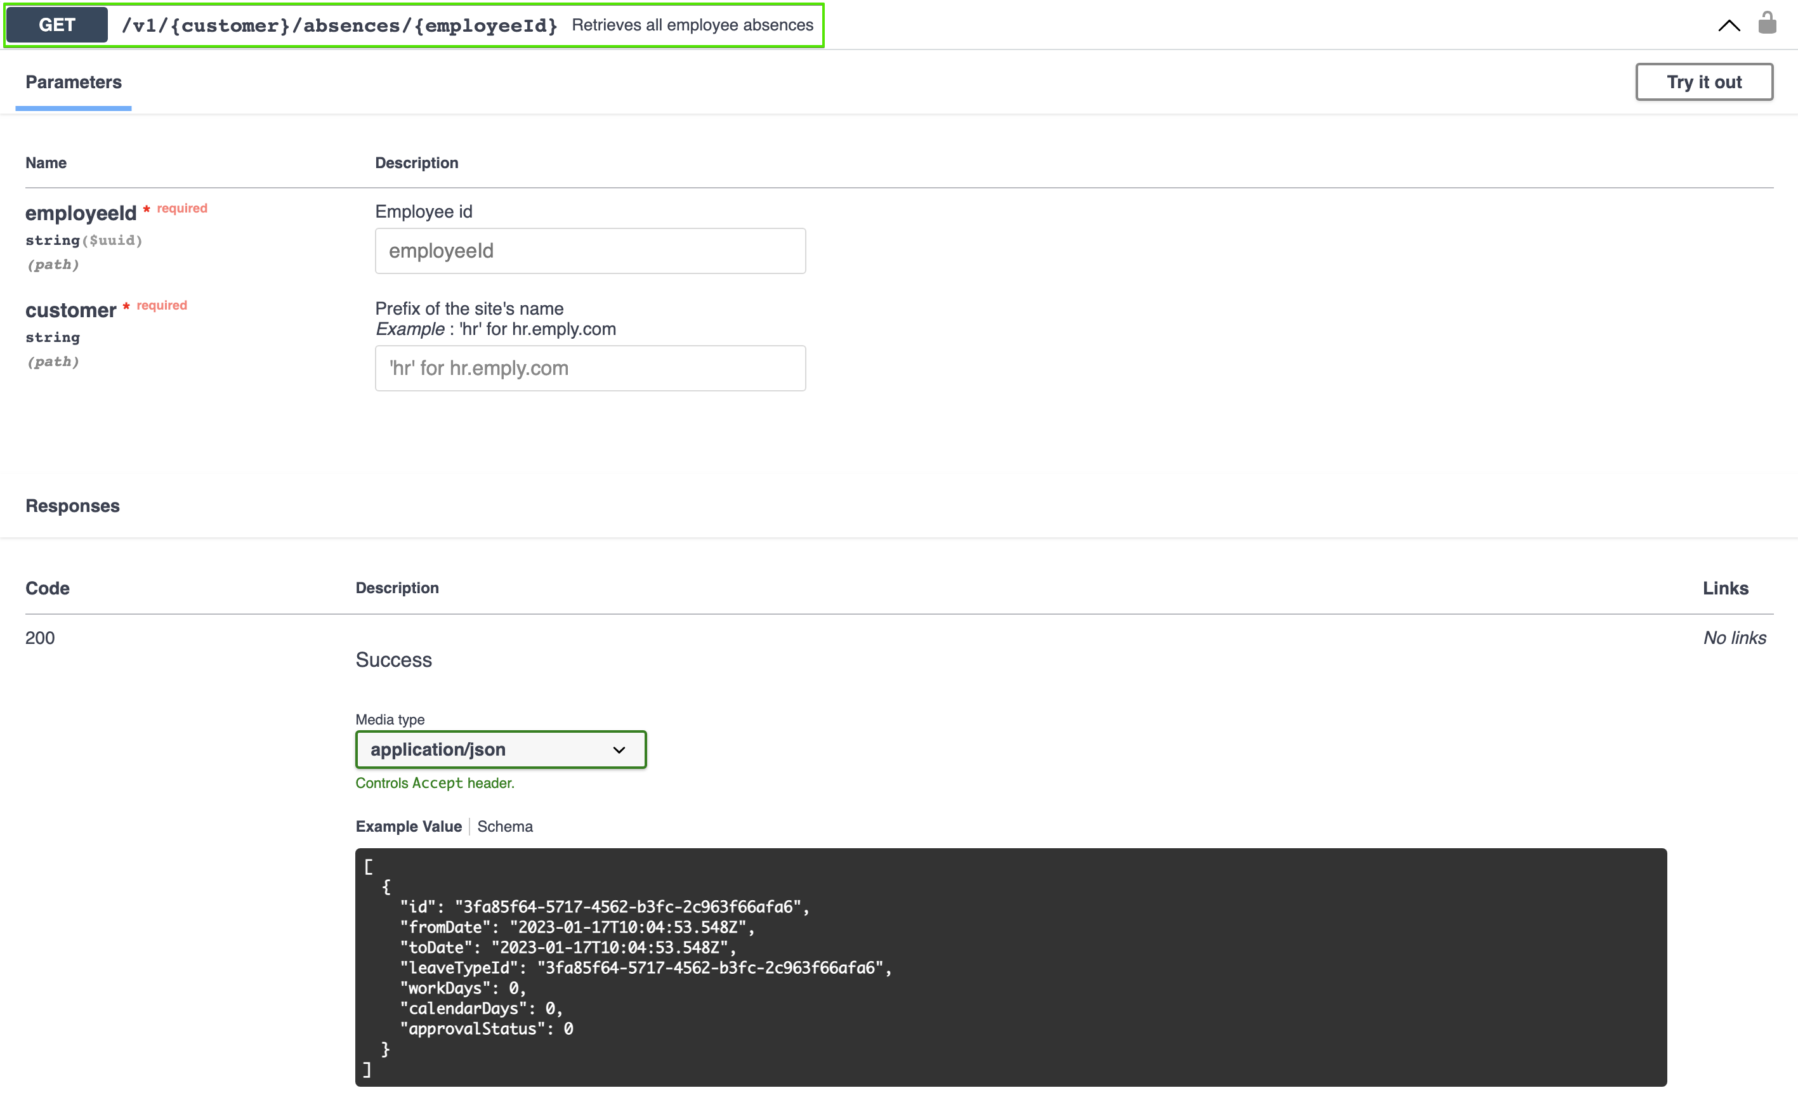Screen dimensions: 1798x1095
Task: Open the application/json media type dropdown
Action: [501, 749]
